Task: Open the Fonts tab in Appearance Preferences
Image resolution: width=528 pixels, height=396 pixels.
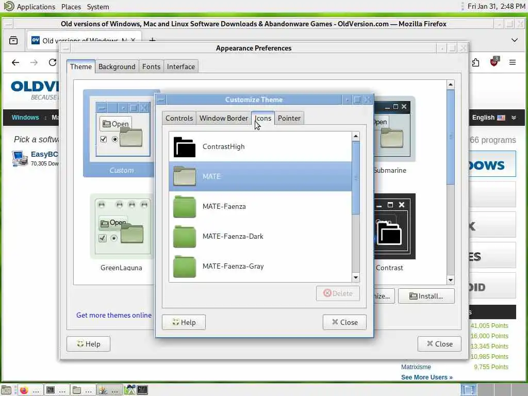Action: (x=151, y=67)
